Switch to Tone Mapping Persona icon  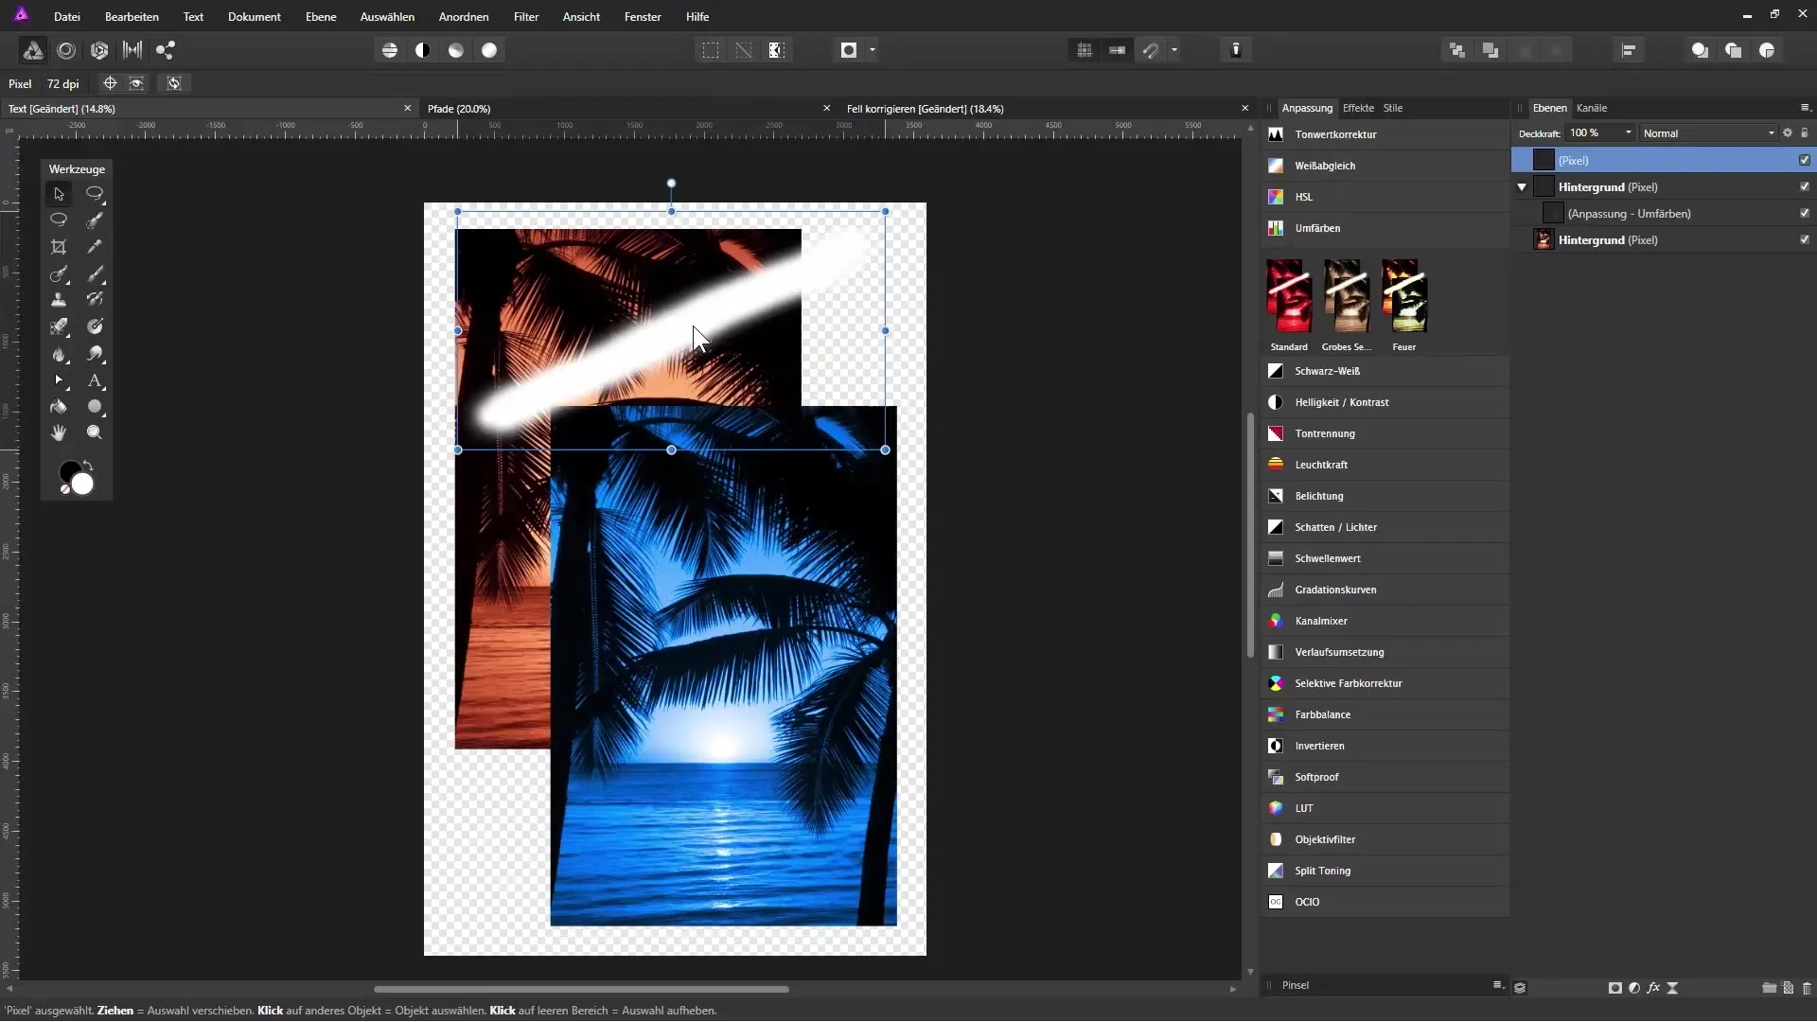click(132, 50)
